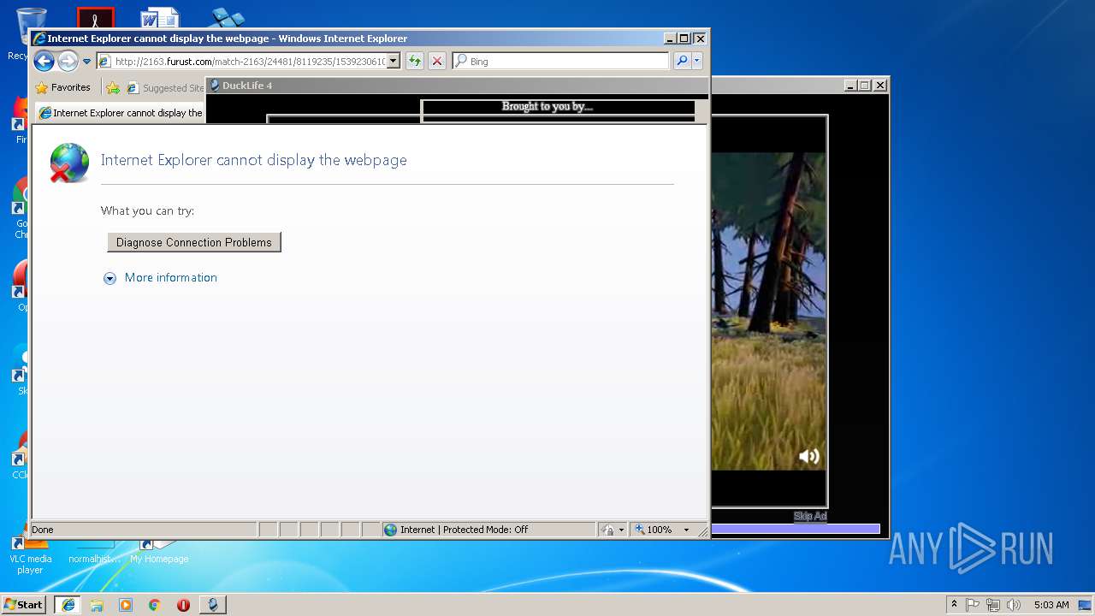Click the zoom magnifier in status bar
The height and width of the screenshot is (616, 1095).
point(639,530)
